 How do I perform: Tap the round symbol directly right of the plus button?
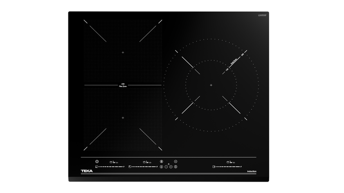click(175, 167)
